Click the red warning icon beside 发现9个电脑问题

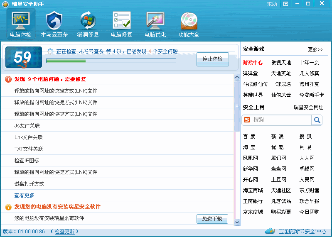[x=8, y=79]
